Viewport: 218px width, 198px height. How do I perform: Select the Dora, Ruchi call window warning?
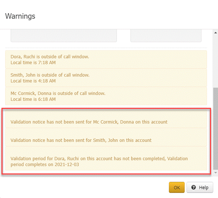click(106, 59)
